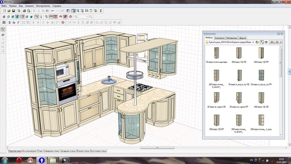The image size is (291, 164).
Task: Open the Правка menu
Action: point(12,6)
